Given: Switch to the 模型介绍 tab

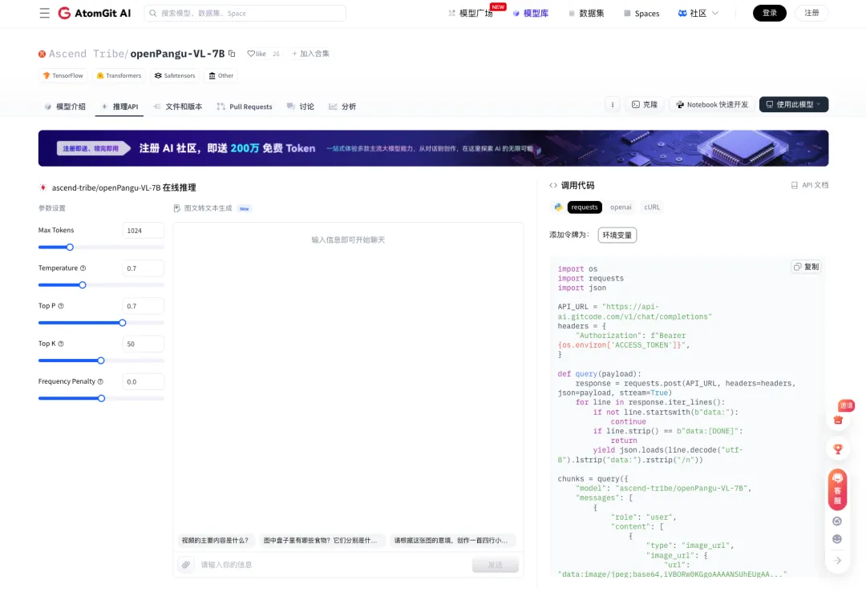Looking at the screenshot, I should [x=65, y=107].
